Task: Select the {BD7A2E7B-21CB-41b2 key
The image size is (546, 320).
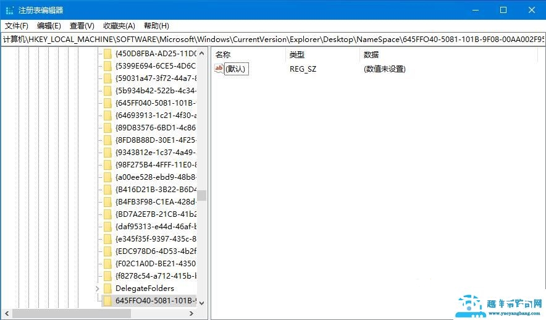Action: (x=156, y=214)
